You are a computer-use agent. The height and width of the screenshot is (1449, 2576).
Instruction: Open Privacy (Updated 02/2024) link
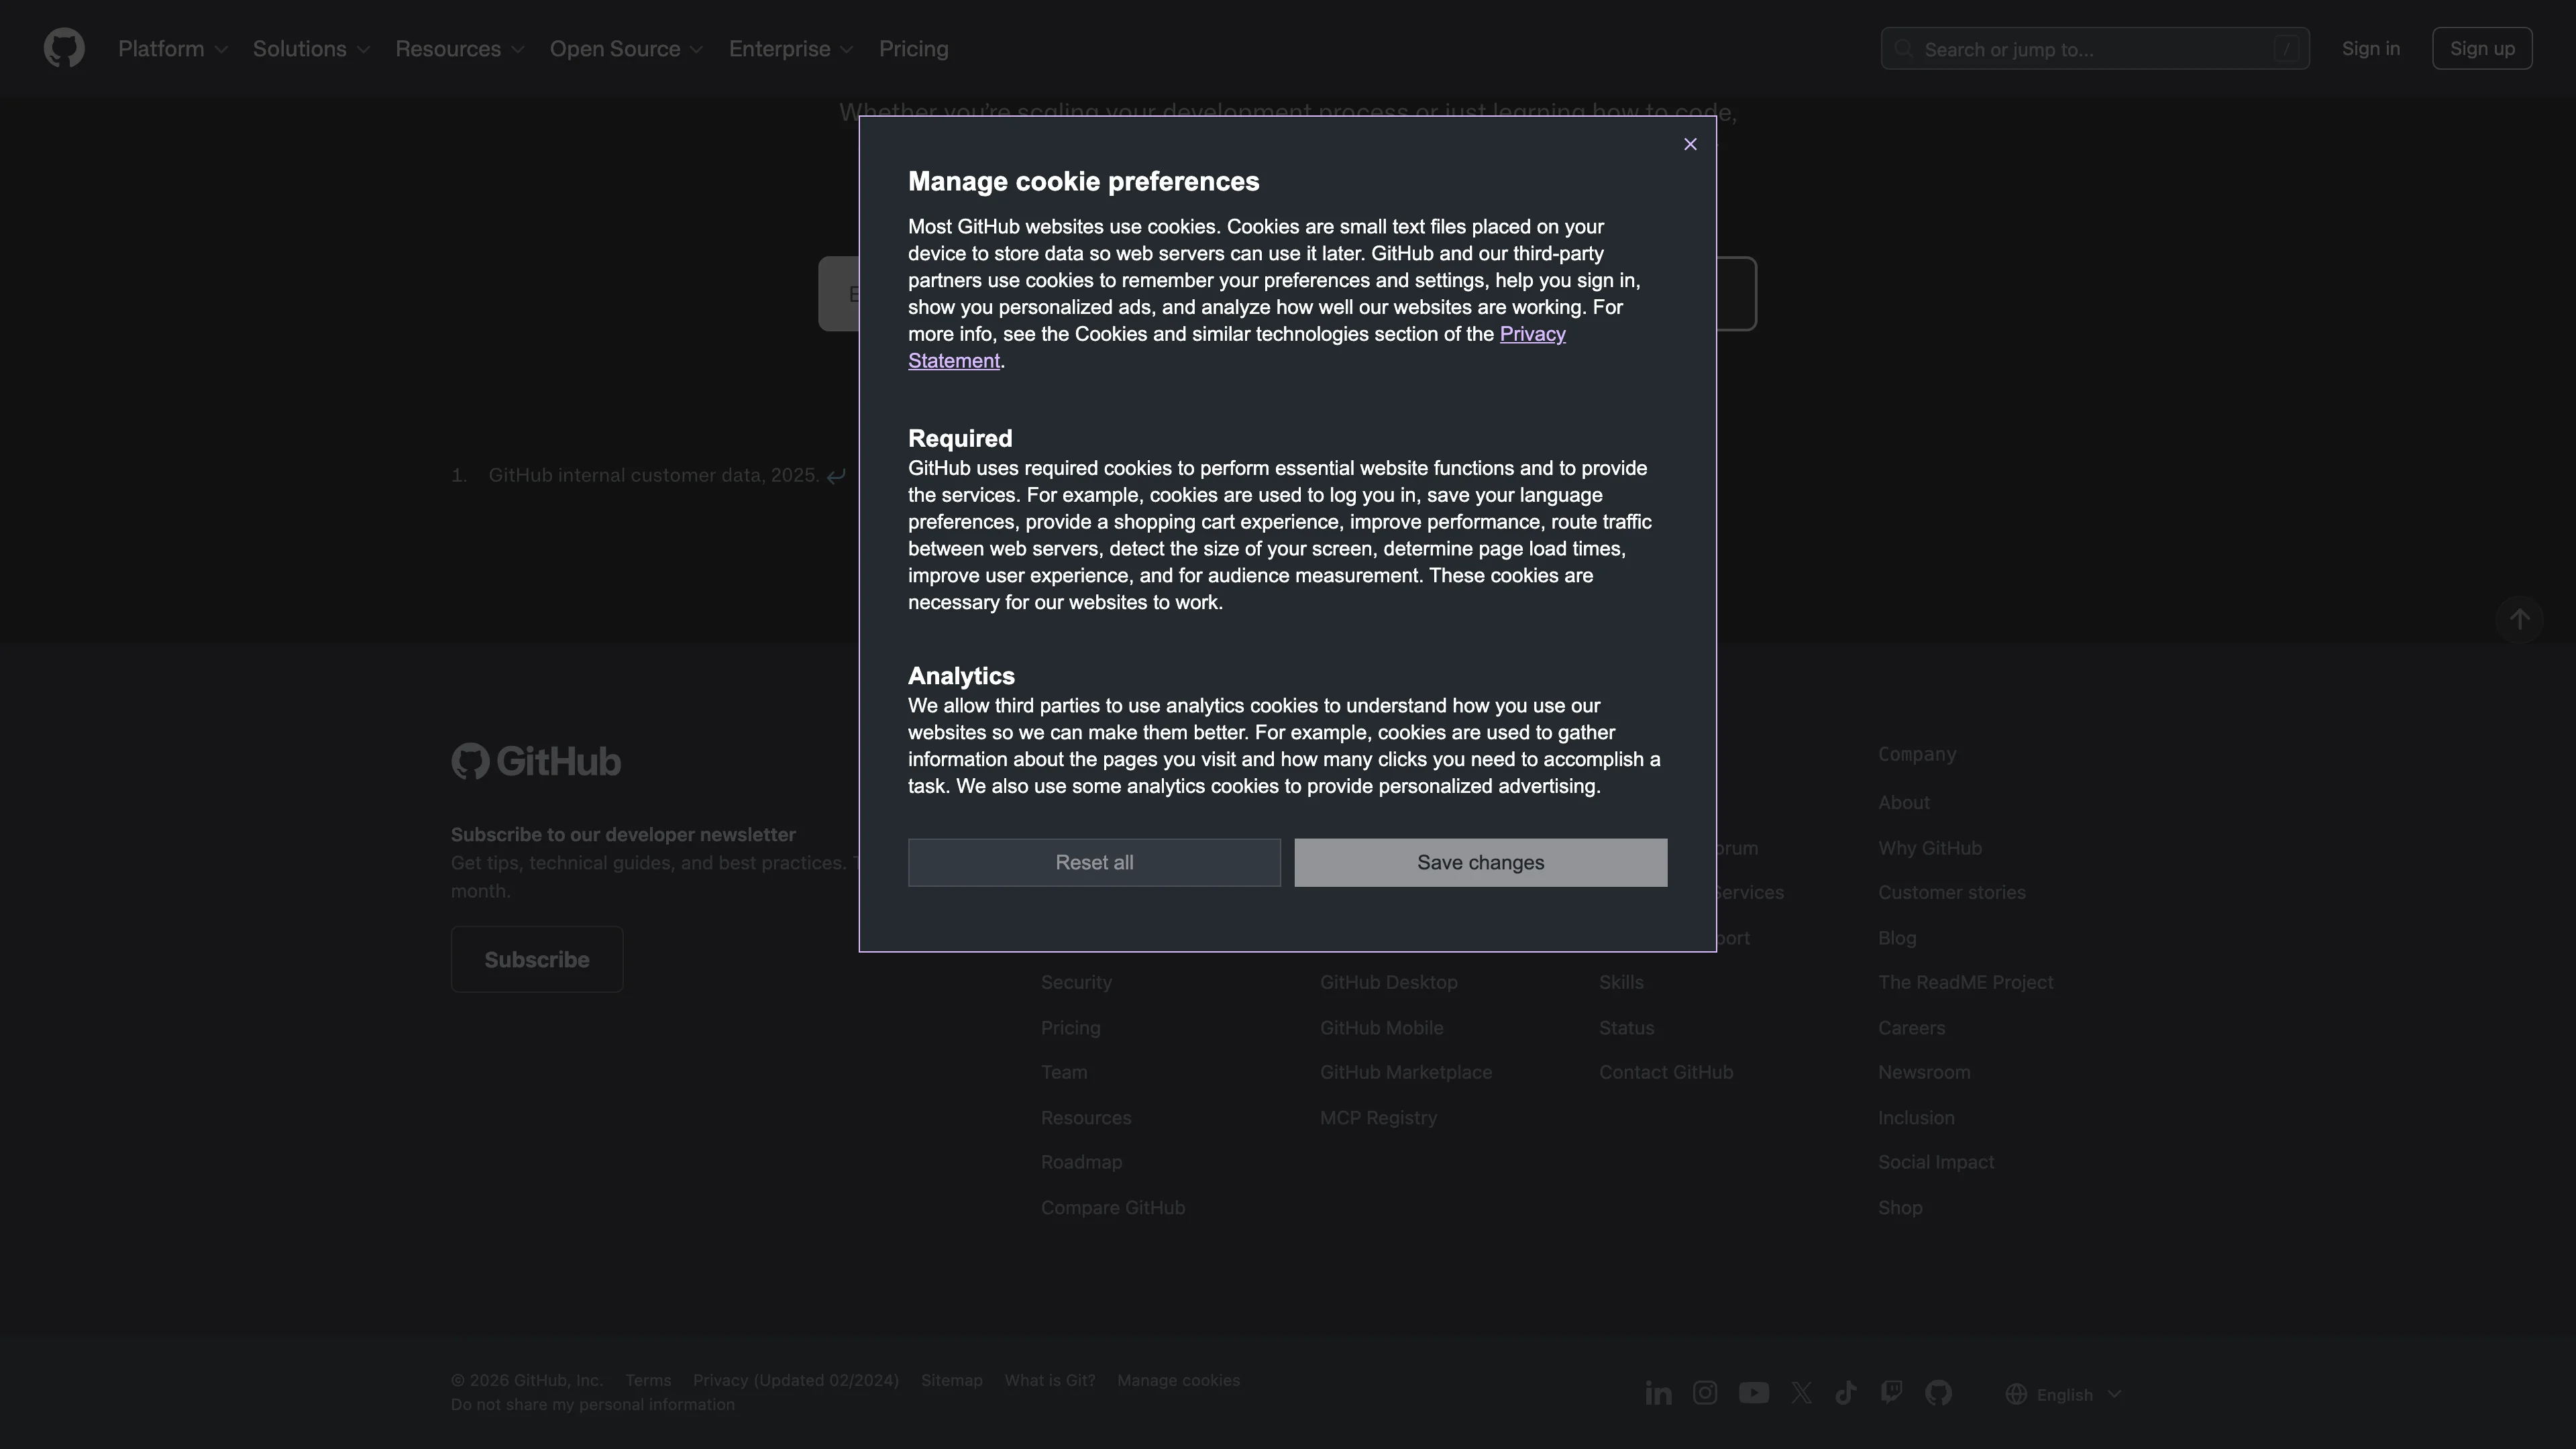click(x=796, y=1381)
